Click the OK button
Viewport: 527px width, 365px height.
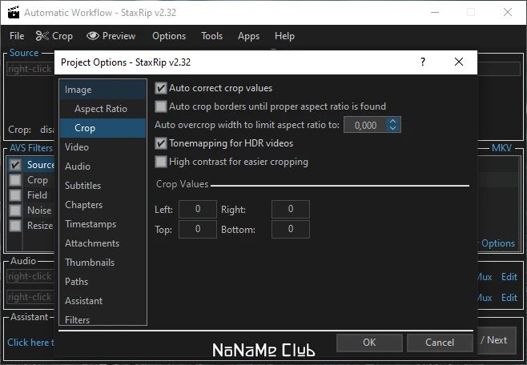point(369,342)
